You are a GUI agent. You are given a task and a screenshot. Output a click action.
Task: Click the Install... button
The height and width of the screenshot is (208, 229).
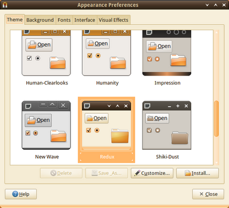tap(198, 173)
